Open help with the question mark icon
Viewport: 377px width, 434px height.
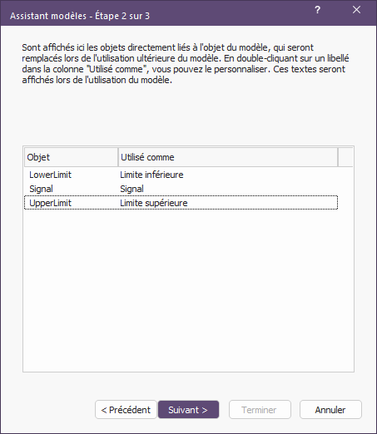(x=317, y=10)
